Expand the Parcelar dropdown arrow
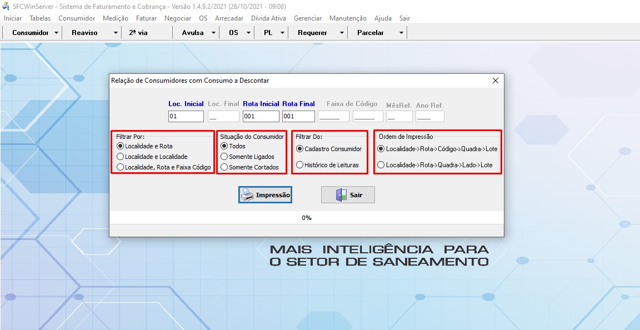640x330 pixels. pyautogui.click(x=401, y=33)
